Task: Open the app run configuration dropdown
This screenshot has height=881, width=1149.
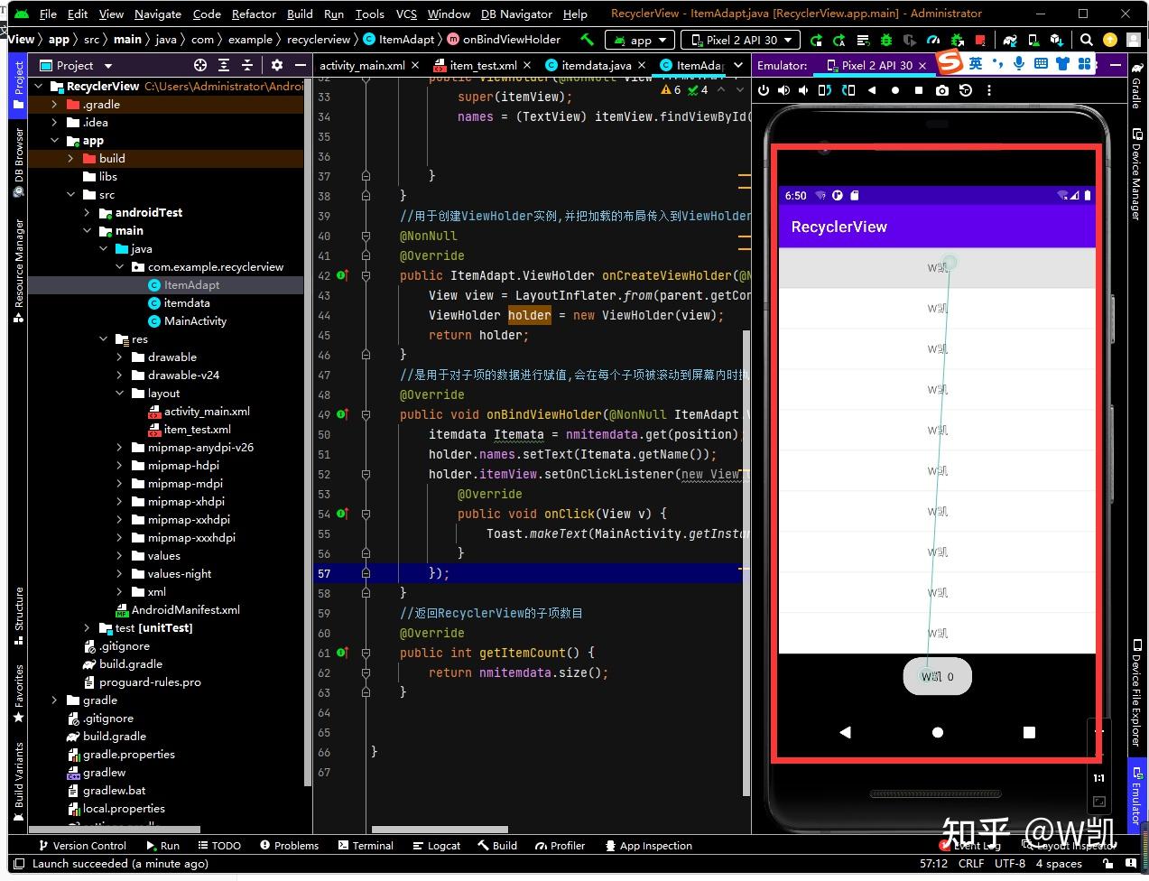Action: point(639,39)
